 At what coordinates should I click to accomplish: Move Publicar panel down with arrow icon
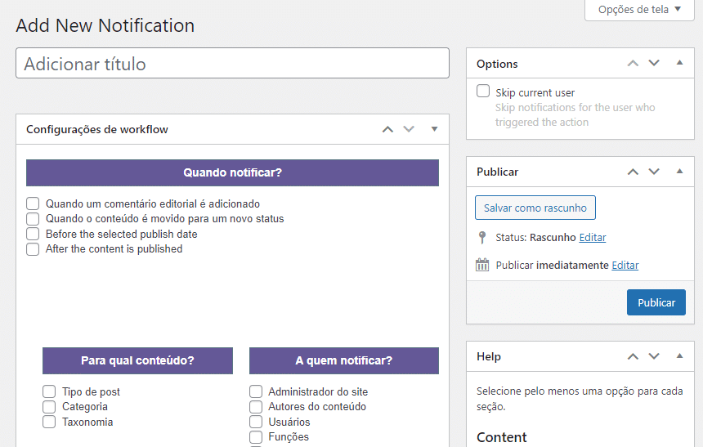(654, 172)
